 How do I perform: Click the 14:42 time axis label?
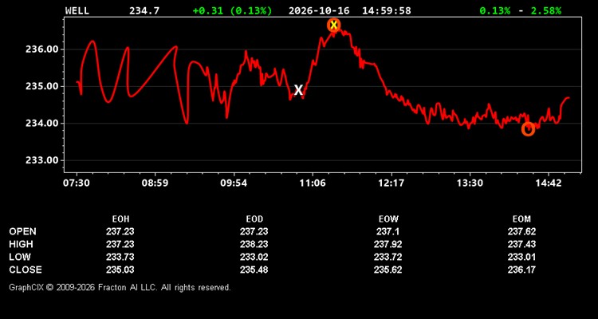[548, 183]
